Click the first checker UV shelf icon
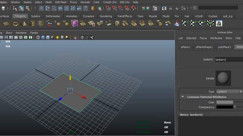243x136 pixels. [185, 23]
